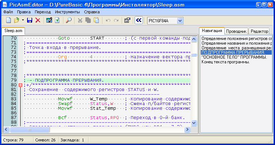Screen dimensions: 275x145
Task: Click 'W_Temp' operand on line 83
Action: [98, 99]
